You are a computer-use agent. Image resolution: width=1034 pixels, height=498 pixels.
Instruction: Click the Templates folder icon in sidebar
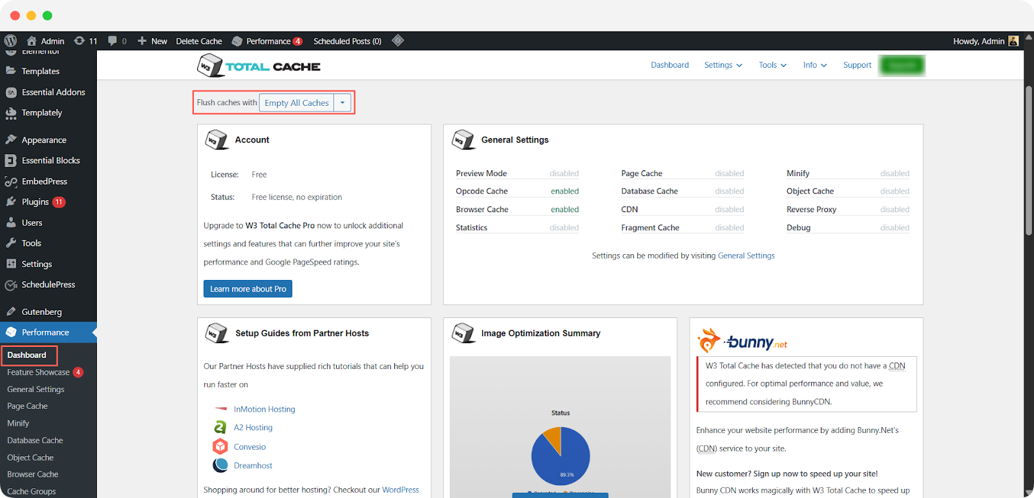pos(11,71)
